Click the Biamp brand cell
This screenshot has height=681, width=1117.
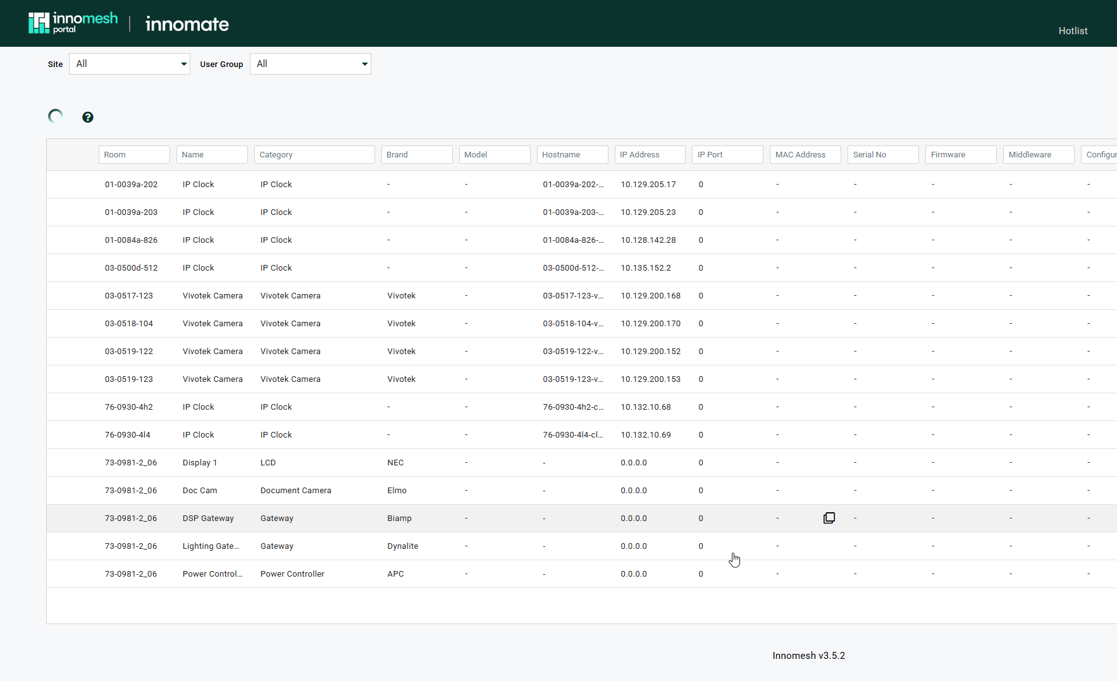[399, 518]
